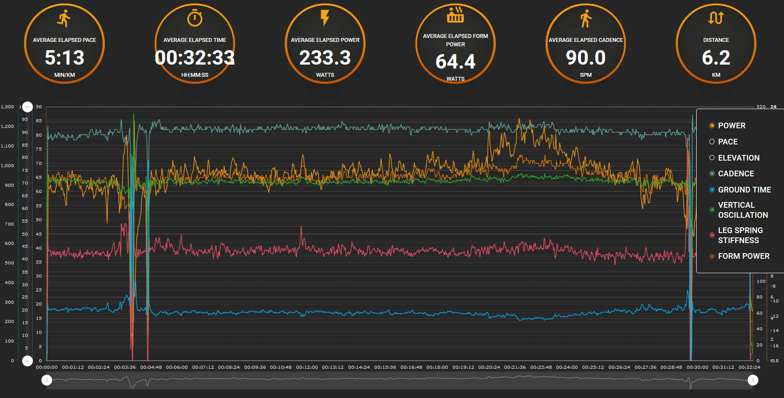
Task: Click the stopwatch elapsed time icon
Action: click(195, 18)
